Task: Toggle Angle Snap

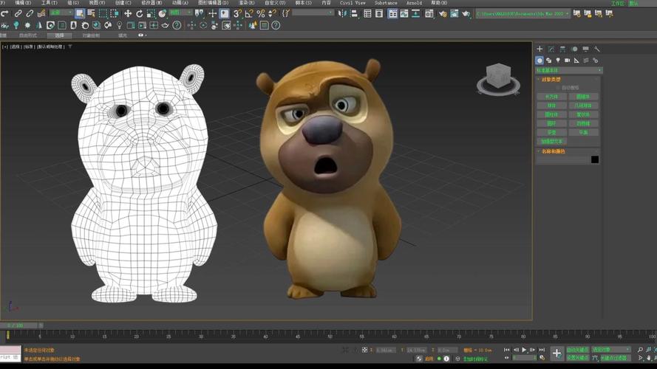Action: (x=249, y=14)
